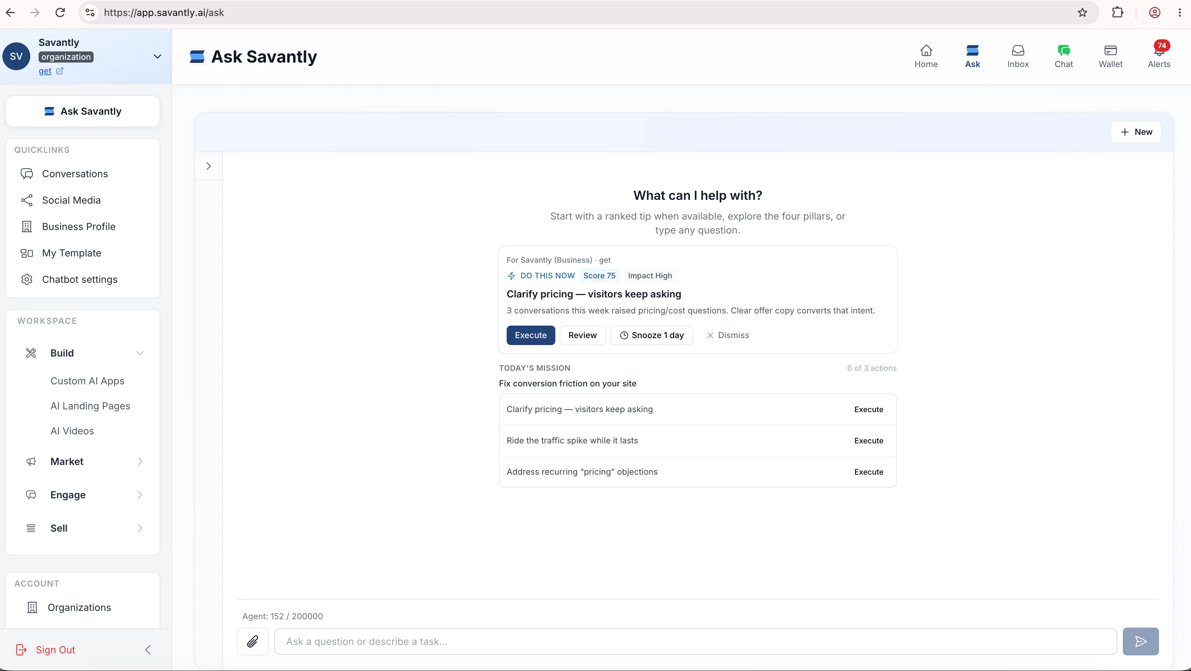Screen dimensions: 1191x671
Task: Click the DO THIS NOW label
Action: click(547, 276)
